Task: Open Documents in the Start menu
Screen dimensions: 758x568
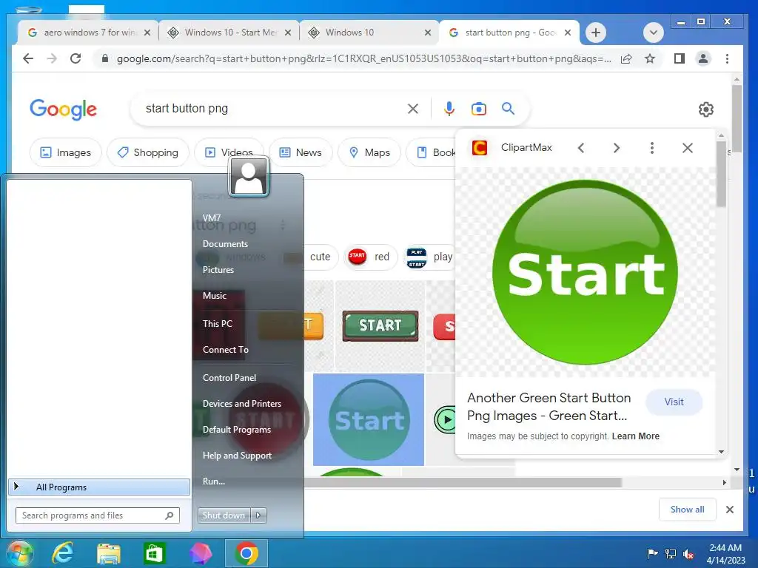Action: [225, 244]
